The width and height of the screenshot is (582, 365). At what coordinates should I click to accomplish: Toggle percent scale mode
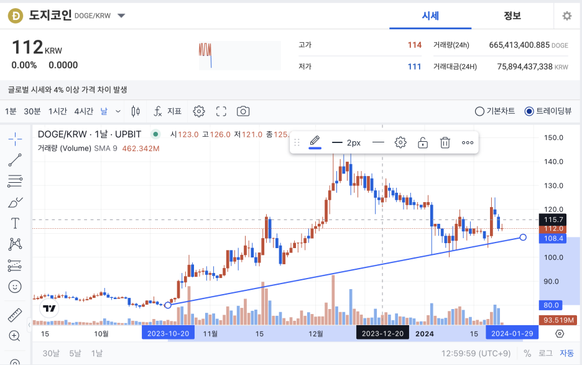coord(527,353)
